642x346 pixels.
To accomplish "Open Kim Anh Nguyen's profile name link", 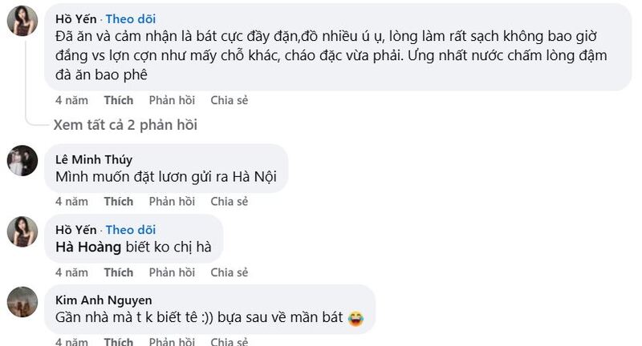I will coord(104,300).
